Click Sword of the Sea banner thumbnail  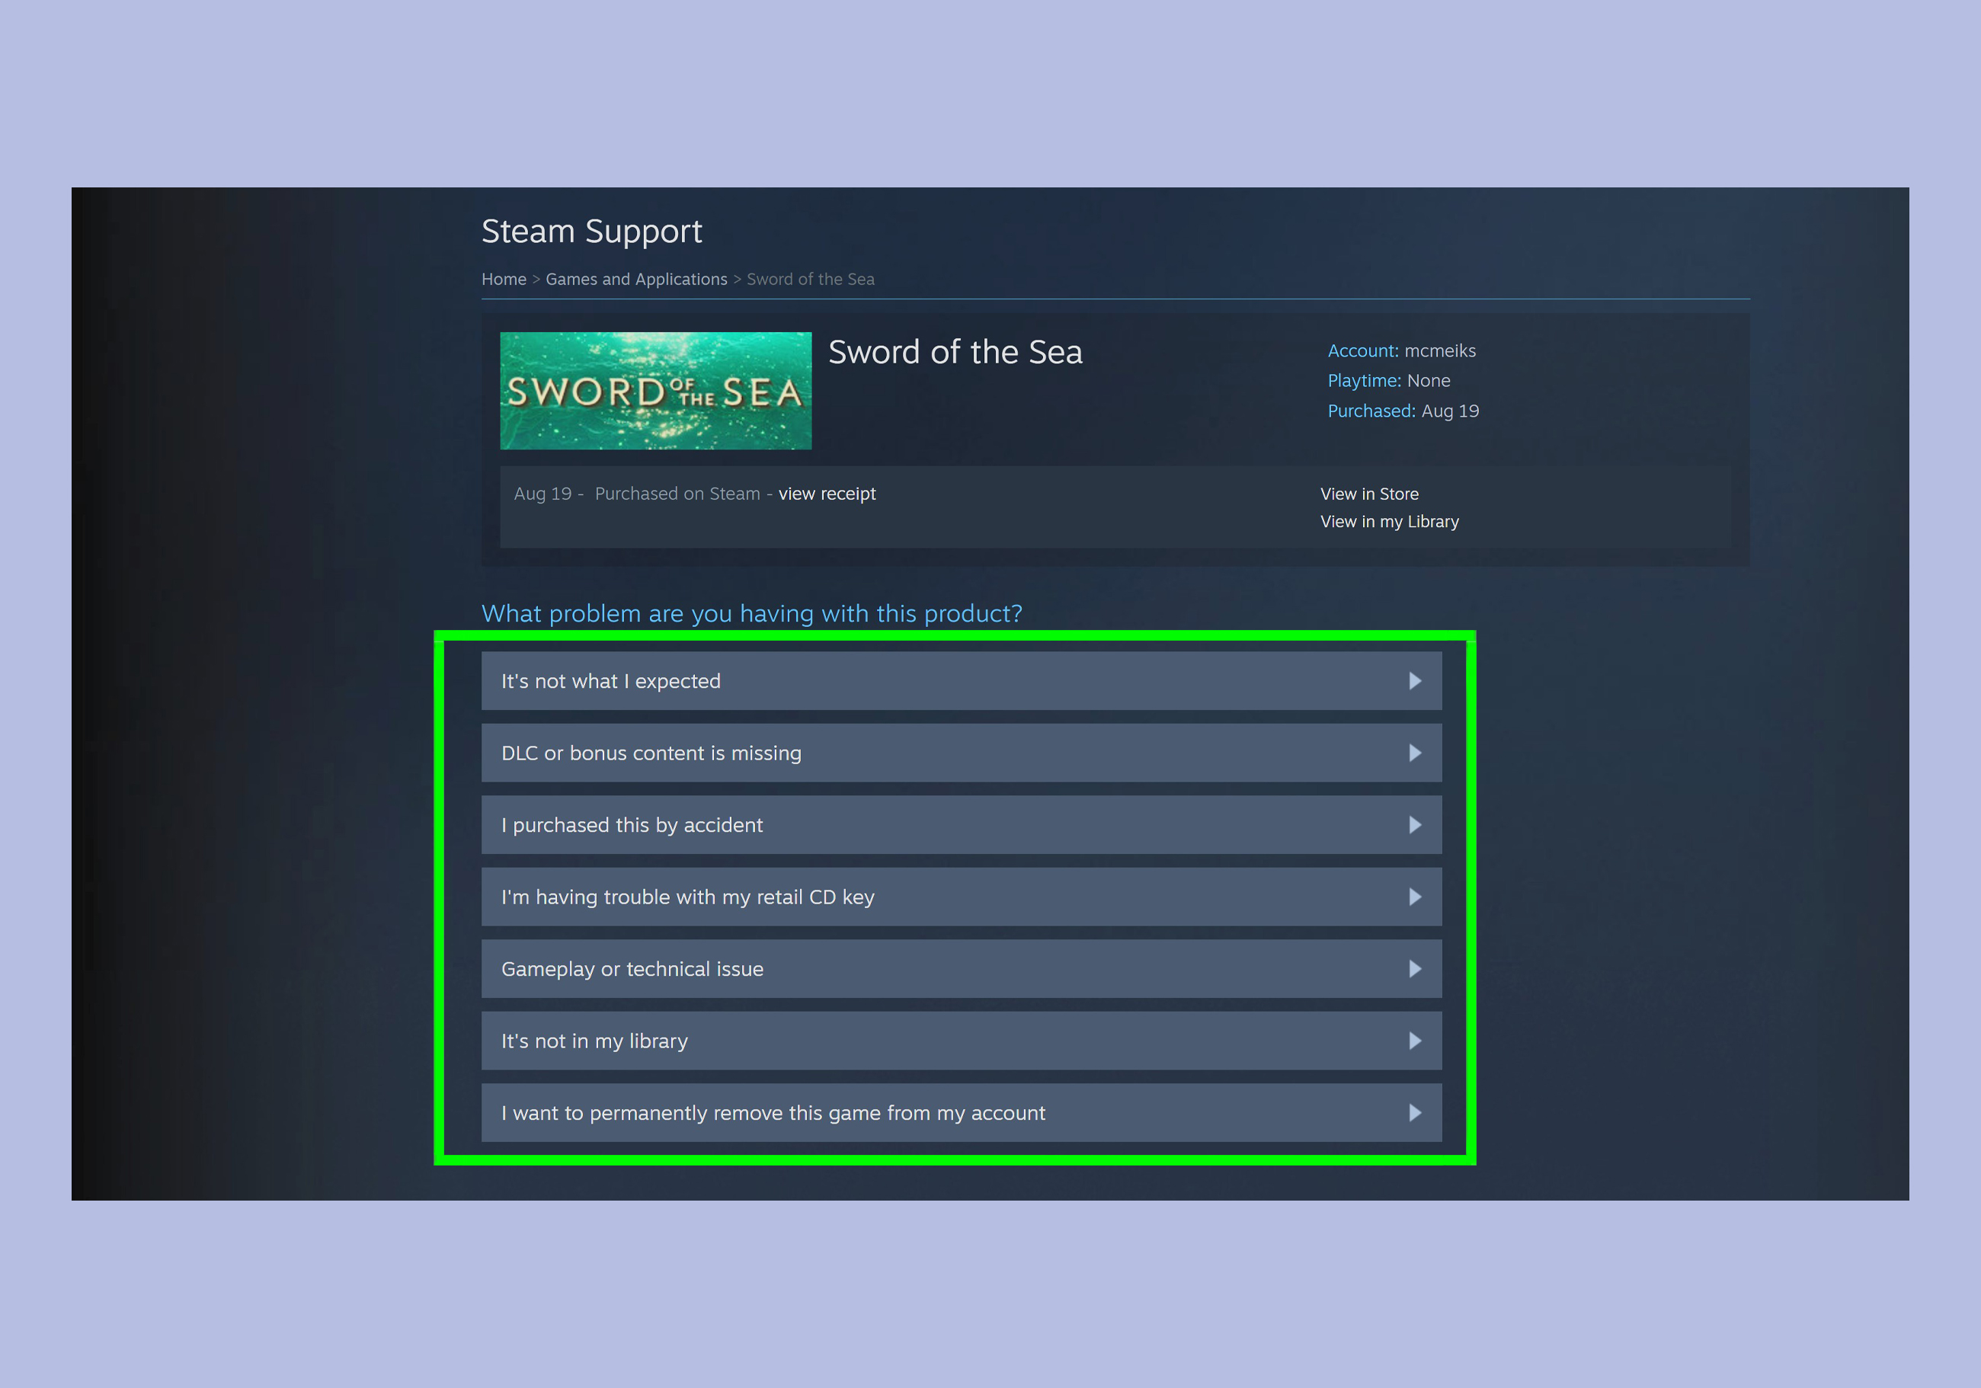pos(656,391)
